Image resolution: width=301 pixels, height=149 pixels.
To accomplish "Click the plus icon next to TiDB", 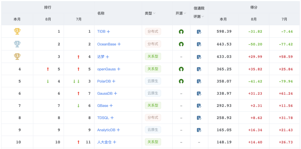I will (x=108, y=32).
